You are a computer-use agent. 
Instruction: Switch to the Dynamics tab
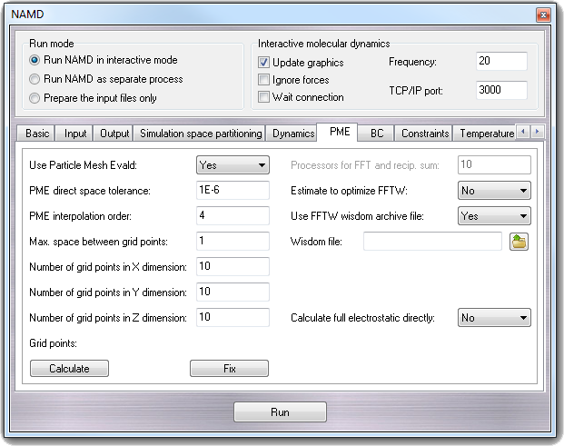tap(292, 134)
